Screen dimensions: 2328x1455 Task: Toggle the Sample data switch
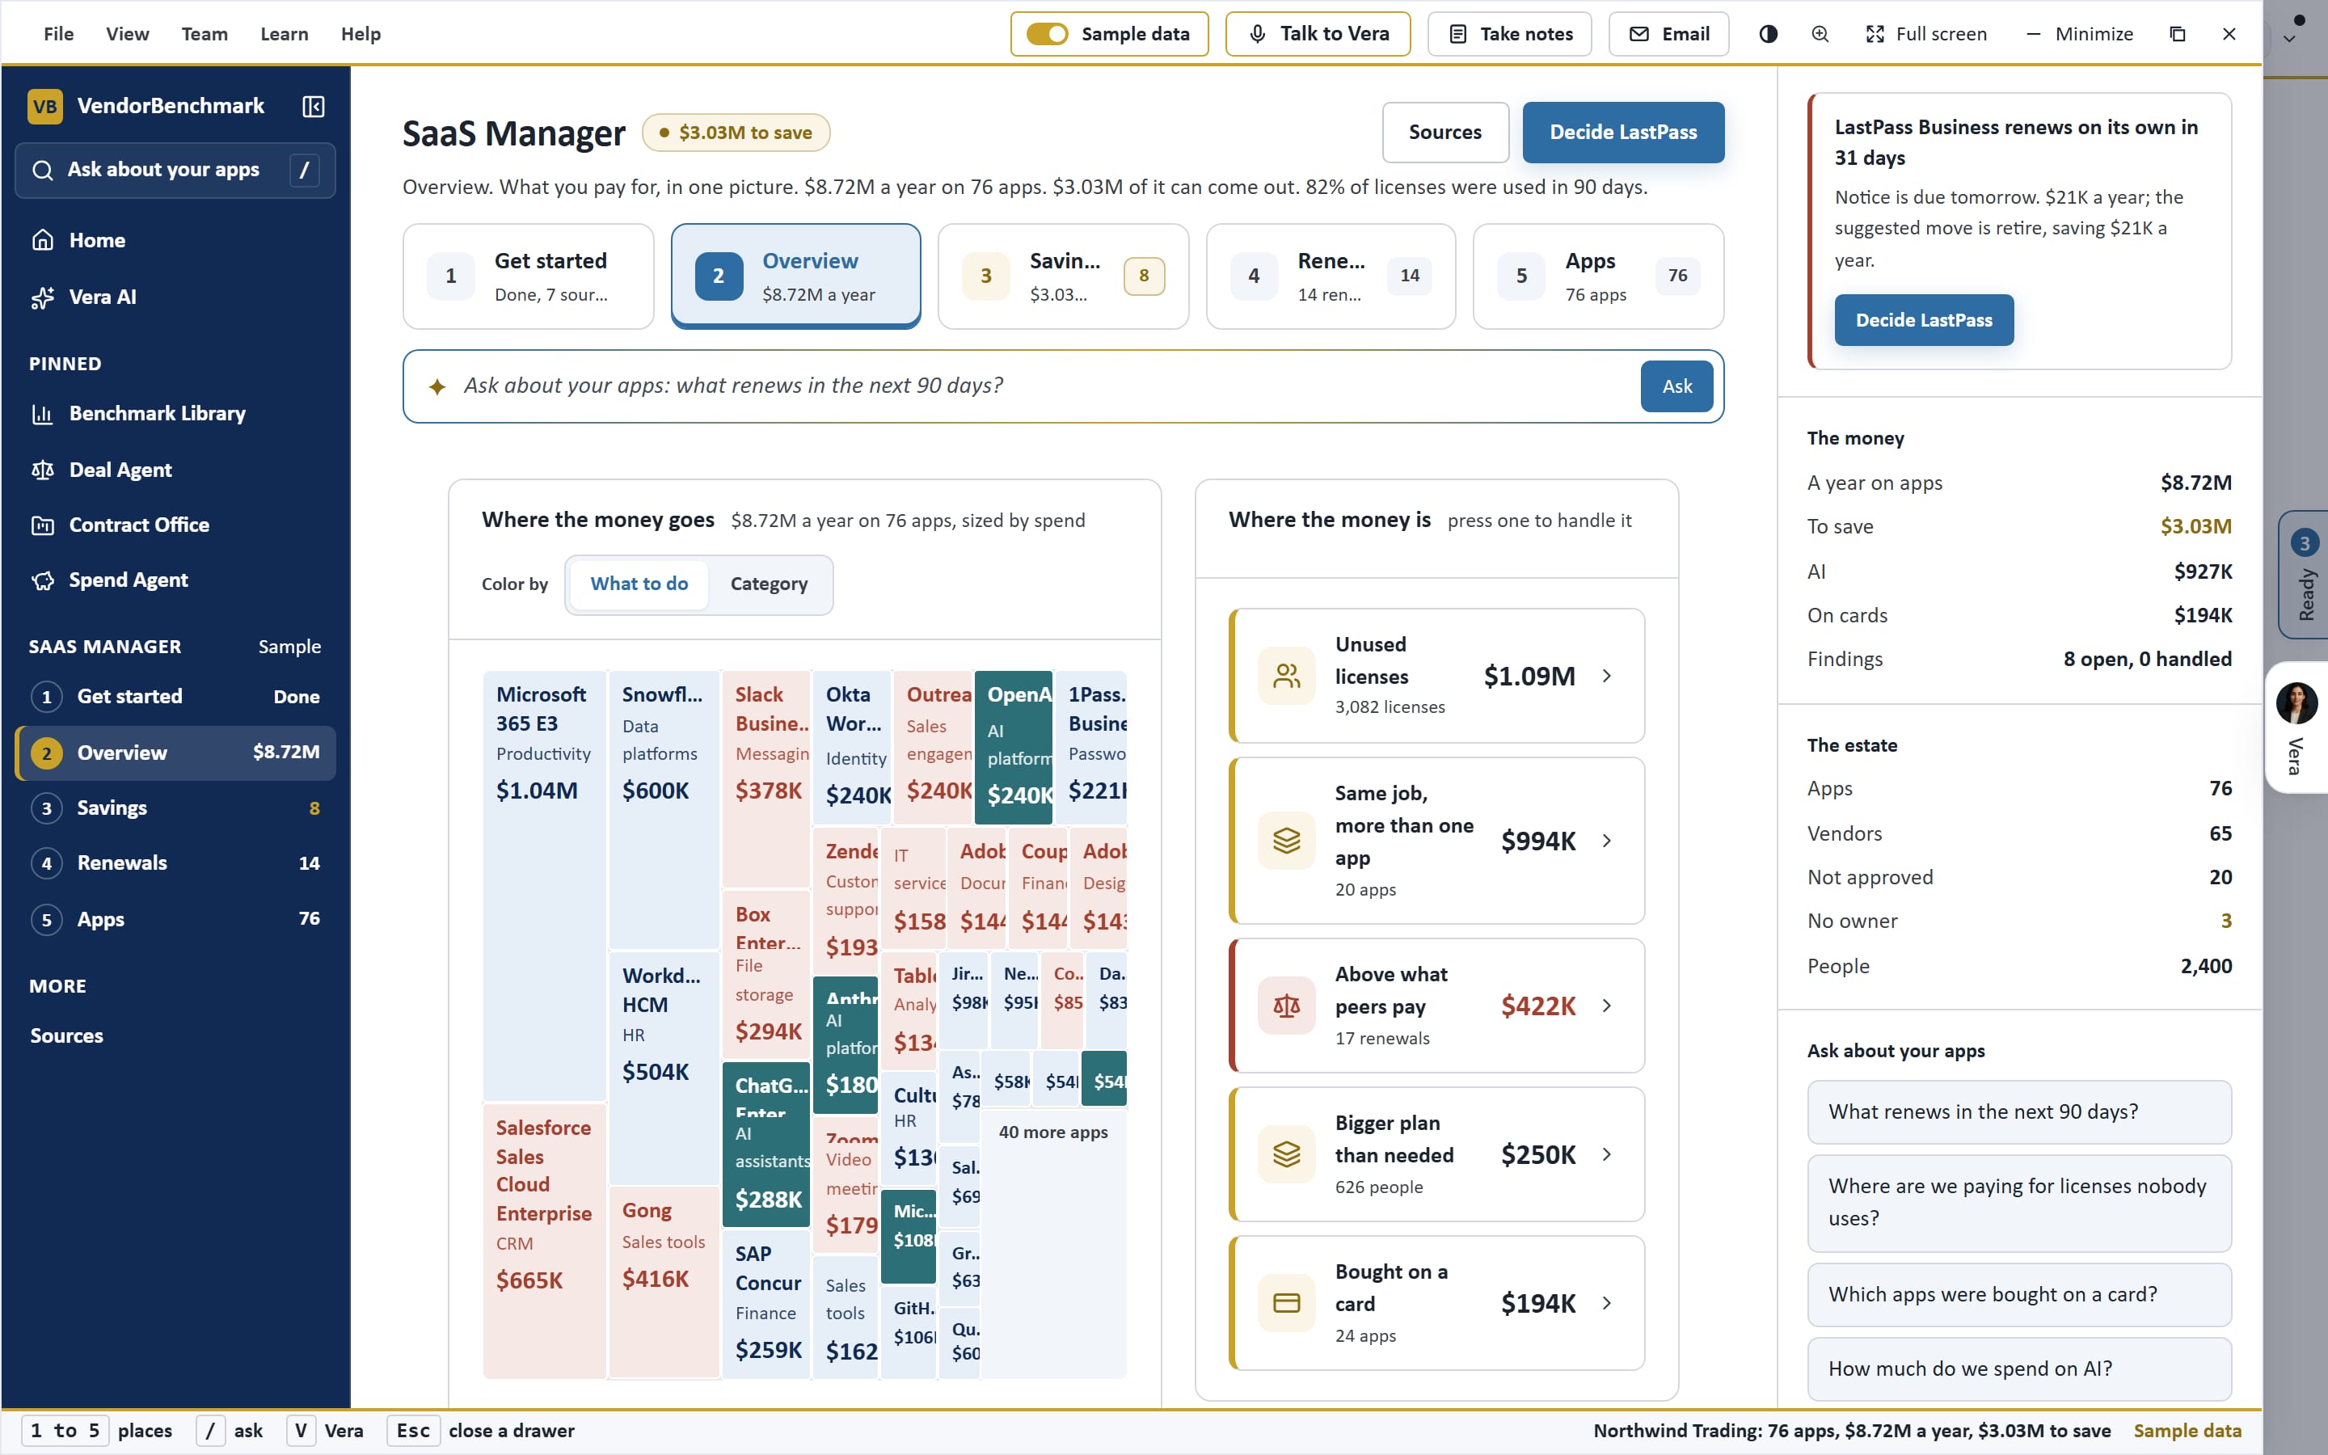[x=1047, y=34]
